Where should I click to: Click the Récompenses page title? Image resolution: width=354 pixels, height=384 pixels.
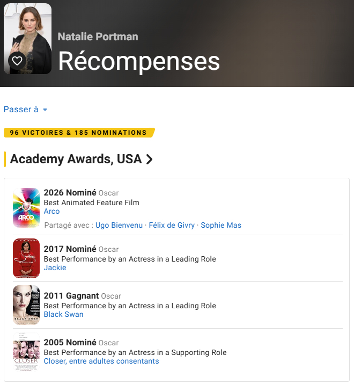coord(139,61)
